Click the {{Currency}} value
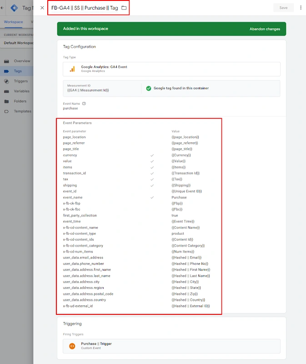This screenshot has width=306, height=364. click(181, 155)
